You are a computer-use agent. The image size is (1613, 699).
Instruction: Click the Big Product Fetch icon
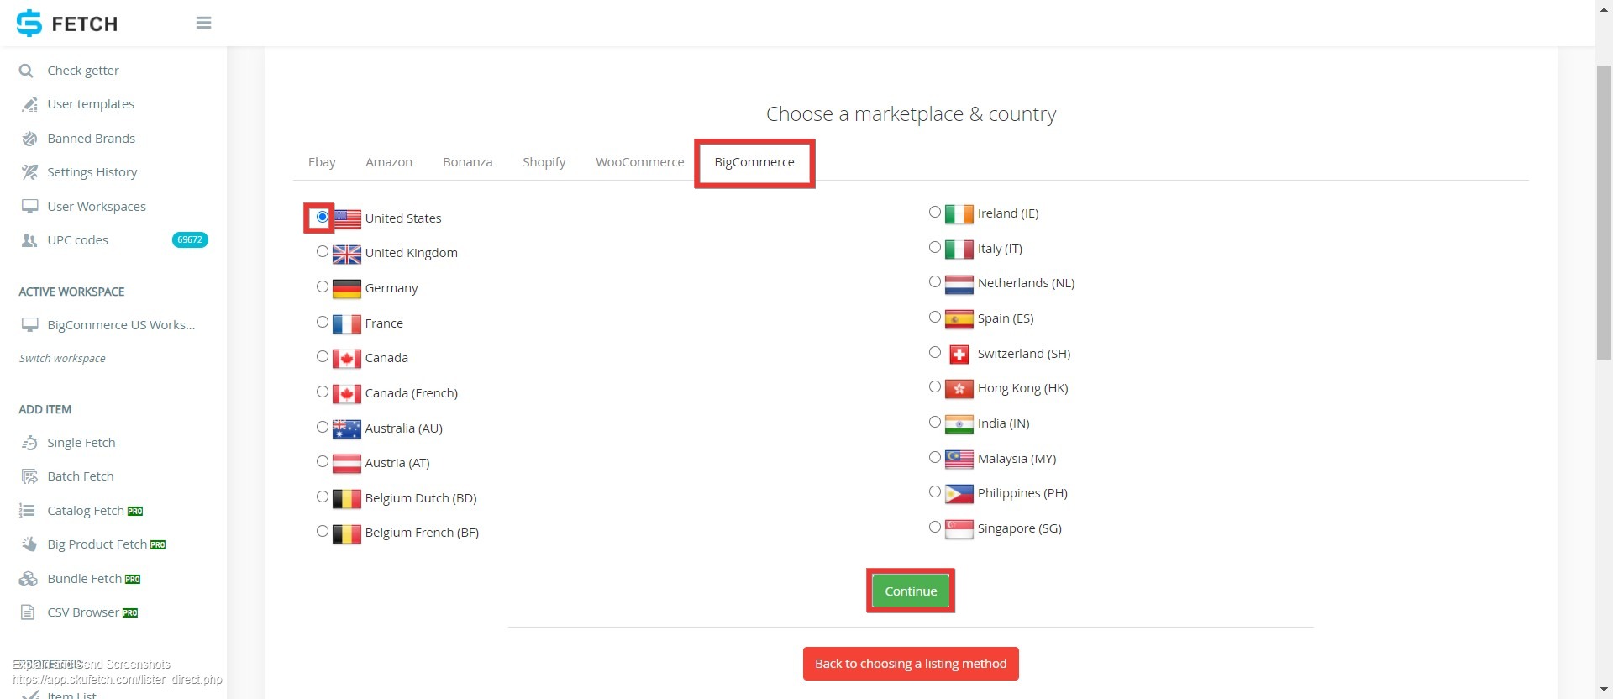coord(29,544)
